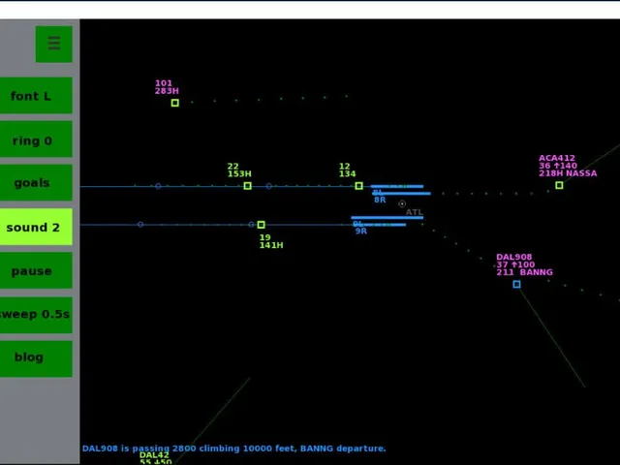Select the aircraft marker labeled 19 141H

coord(261,225)
